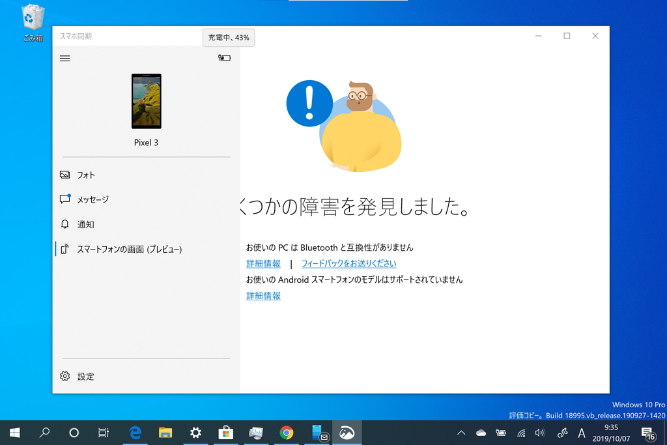The height and width of the screenshot is (445, 667).
Task: Open the Start menu
Action: pos(13,433)
